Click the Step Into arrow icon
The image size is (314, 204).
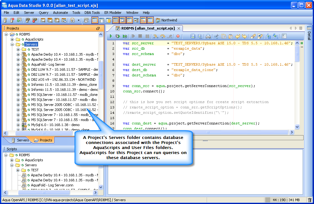click(x=155, y=36)
